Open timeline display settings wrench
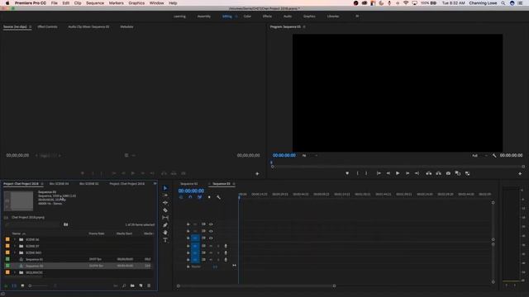Viewport: 529px width, 297px height. (218, 197)
